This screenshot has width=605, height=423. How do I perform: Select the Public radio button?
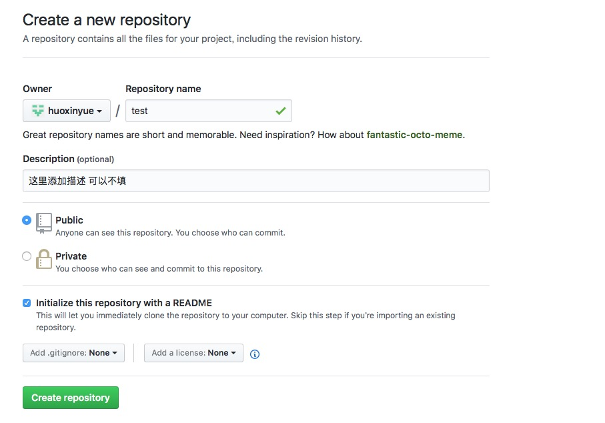coord(27,220)
